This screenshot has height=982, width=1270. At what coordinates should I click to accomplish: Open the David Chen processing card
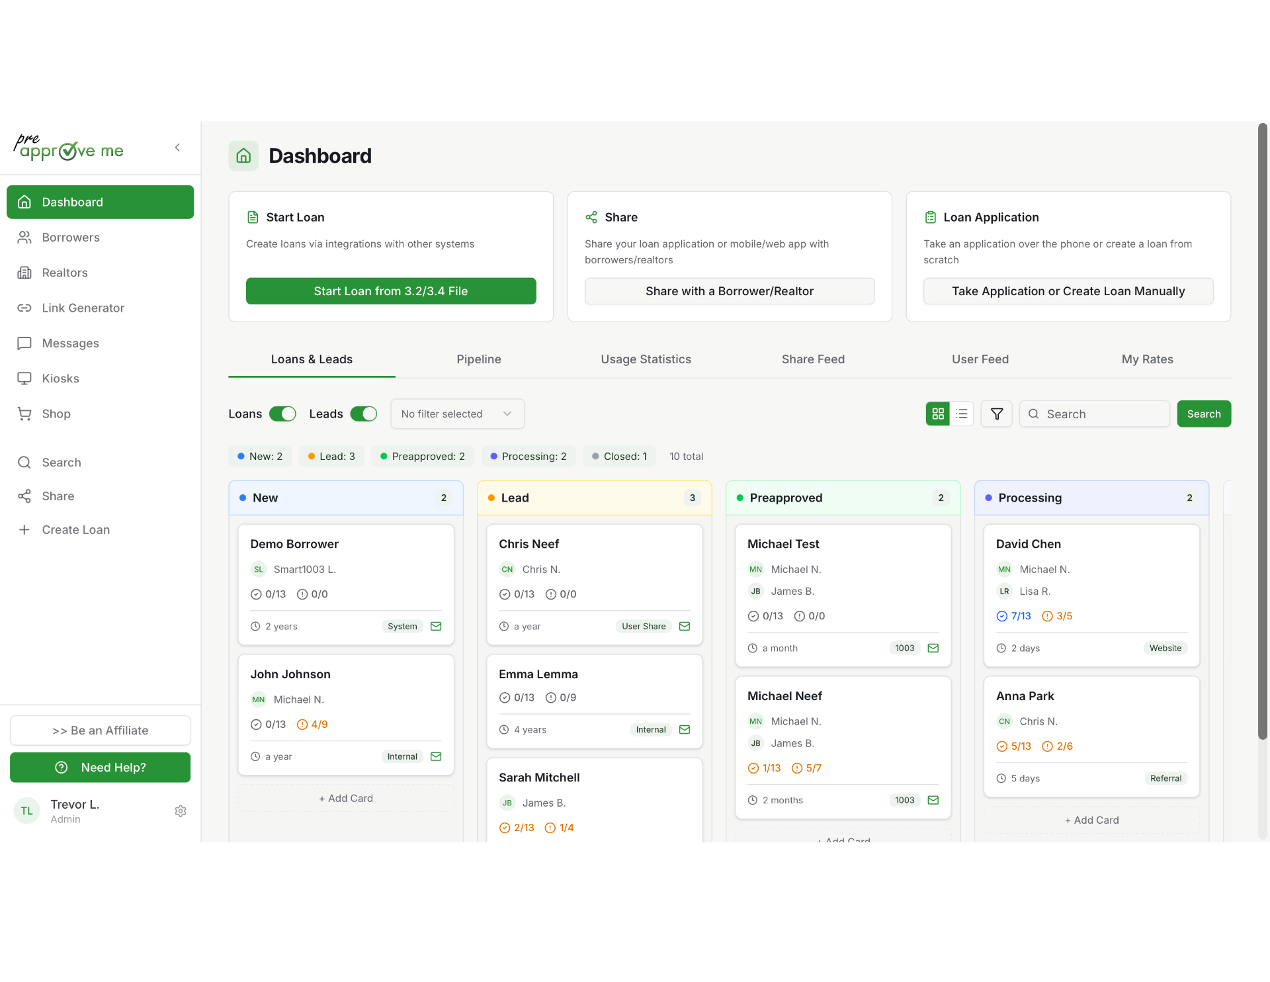[1091, 596]
